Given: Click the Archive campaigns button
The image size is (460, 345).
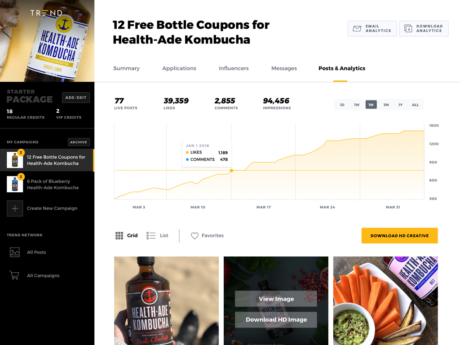Looking at the screenshot, I should pos(79,142).
